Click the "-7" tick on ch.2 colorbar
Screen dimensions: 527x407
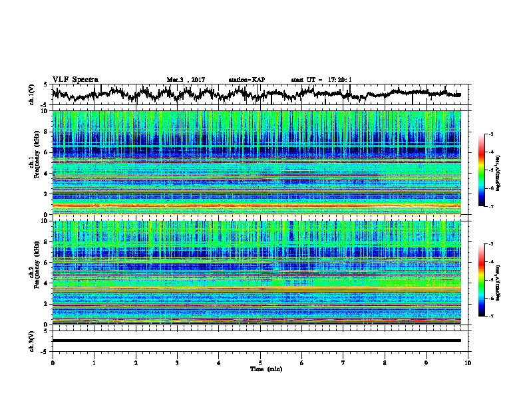pos(490,316)
